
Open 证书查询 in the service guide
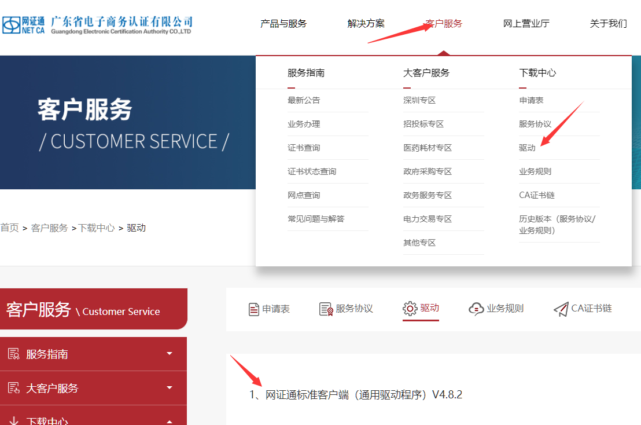304,148
